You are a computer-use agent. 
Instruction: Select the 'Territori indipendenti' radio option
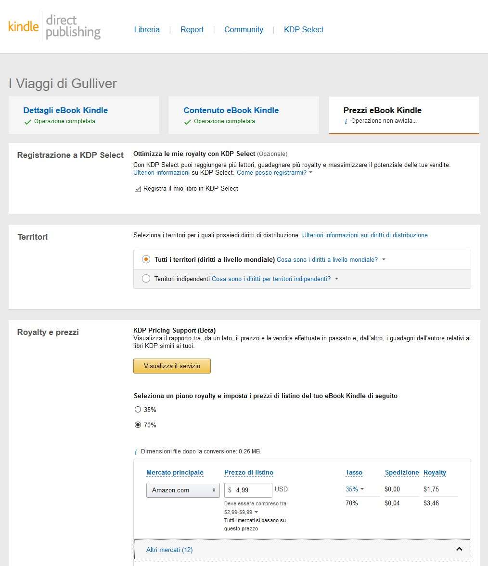click(x=146, y=279)
